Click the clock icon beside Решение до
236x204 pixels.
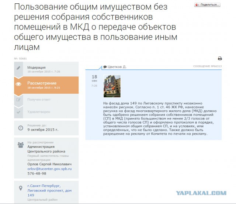21,128
